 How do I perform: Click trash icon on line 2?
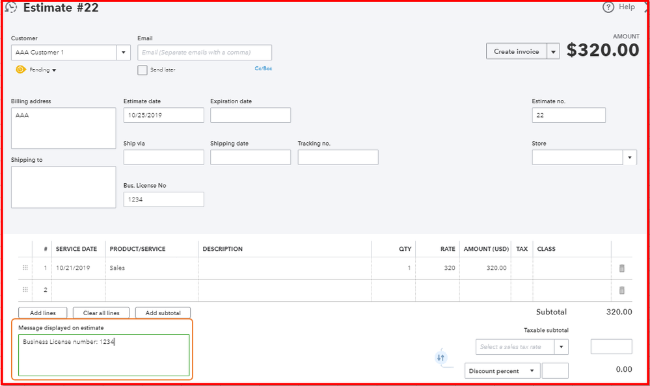point(621,290)
